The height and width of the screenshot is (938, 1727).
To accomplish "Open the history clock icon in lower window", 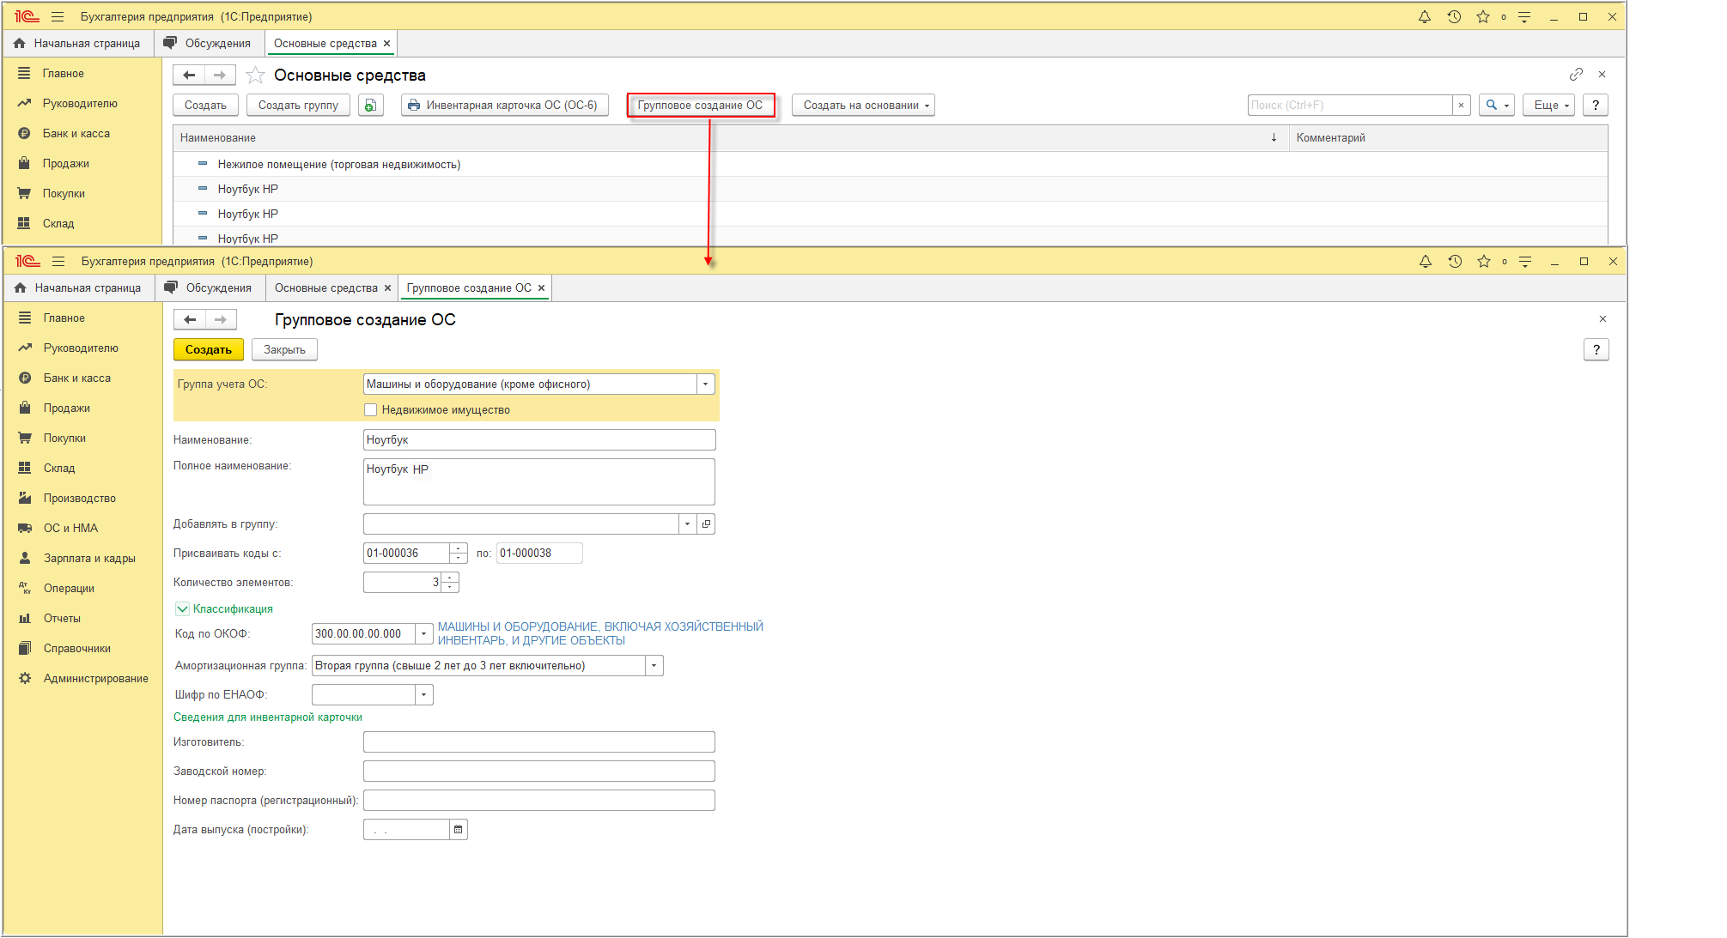I will 1455,262.
